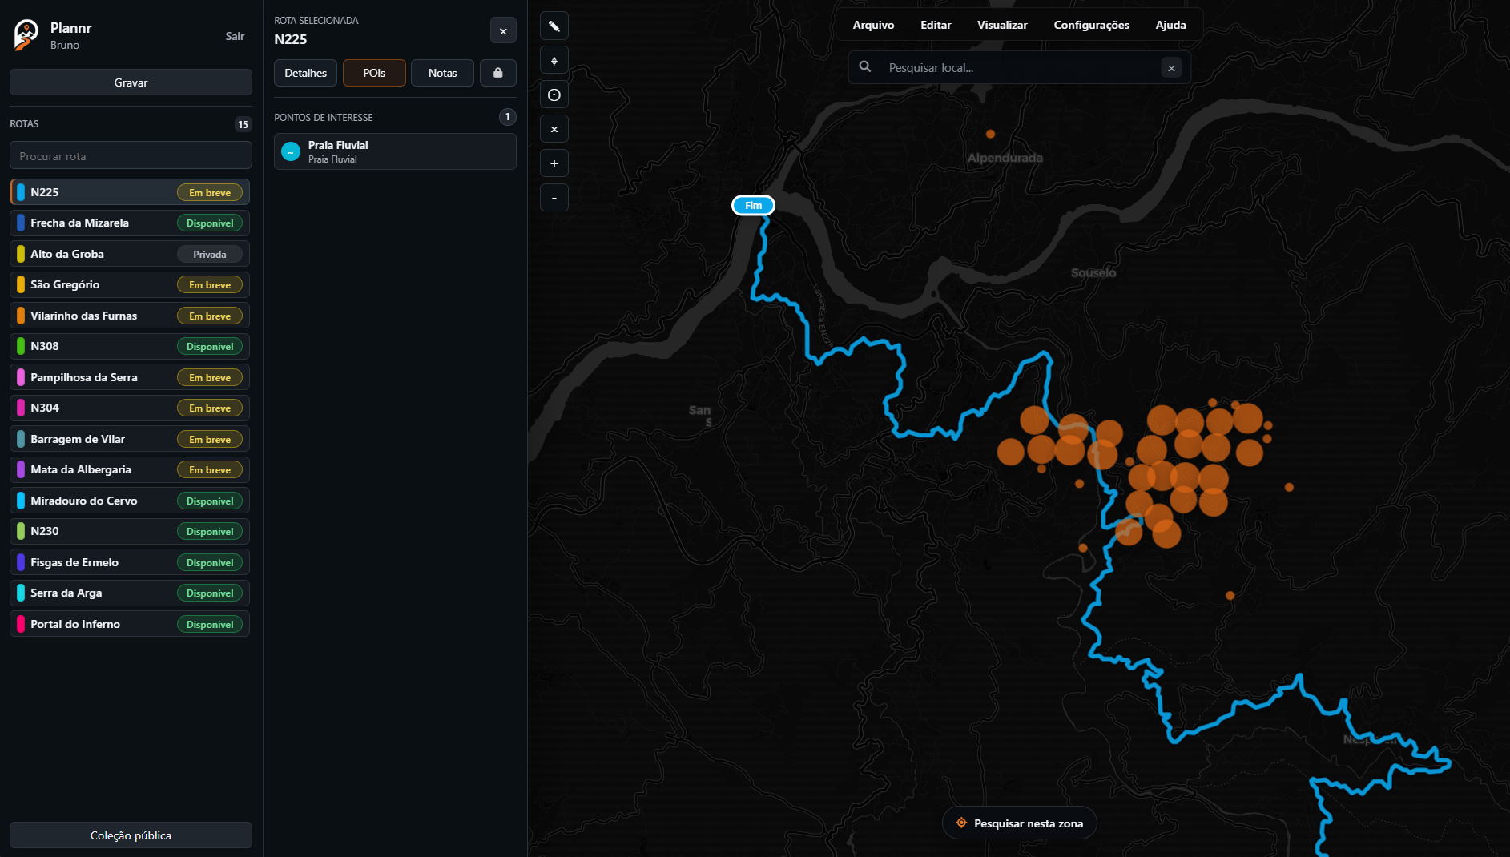1510x857 pixels.
Task: Click the blue color swatch of N225
Action: point(21,192)
